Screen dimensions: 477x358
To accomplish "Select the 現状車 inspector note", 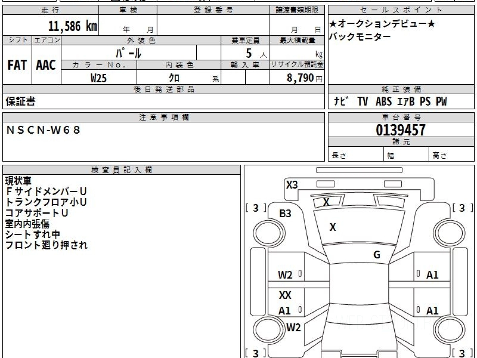I will pyautogui.click(x=18, y=181).
